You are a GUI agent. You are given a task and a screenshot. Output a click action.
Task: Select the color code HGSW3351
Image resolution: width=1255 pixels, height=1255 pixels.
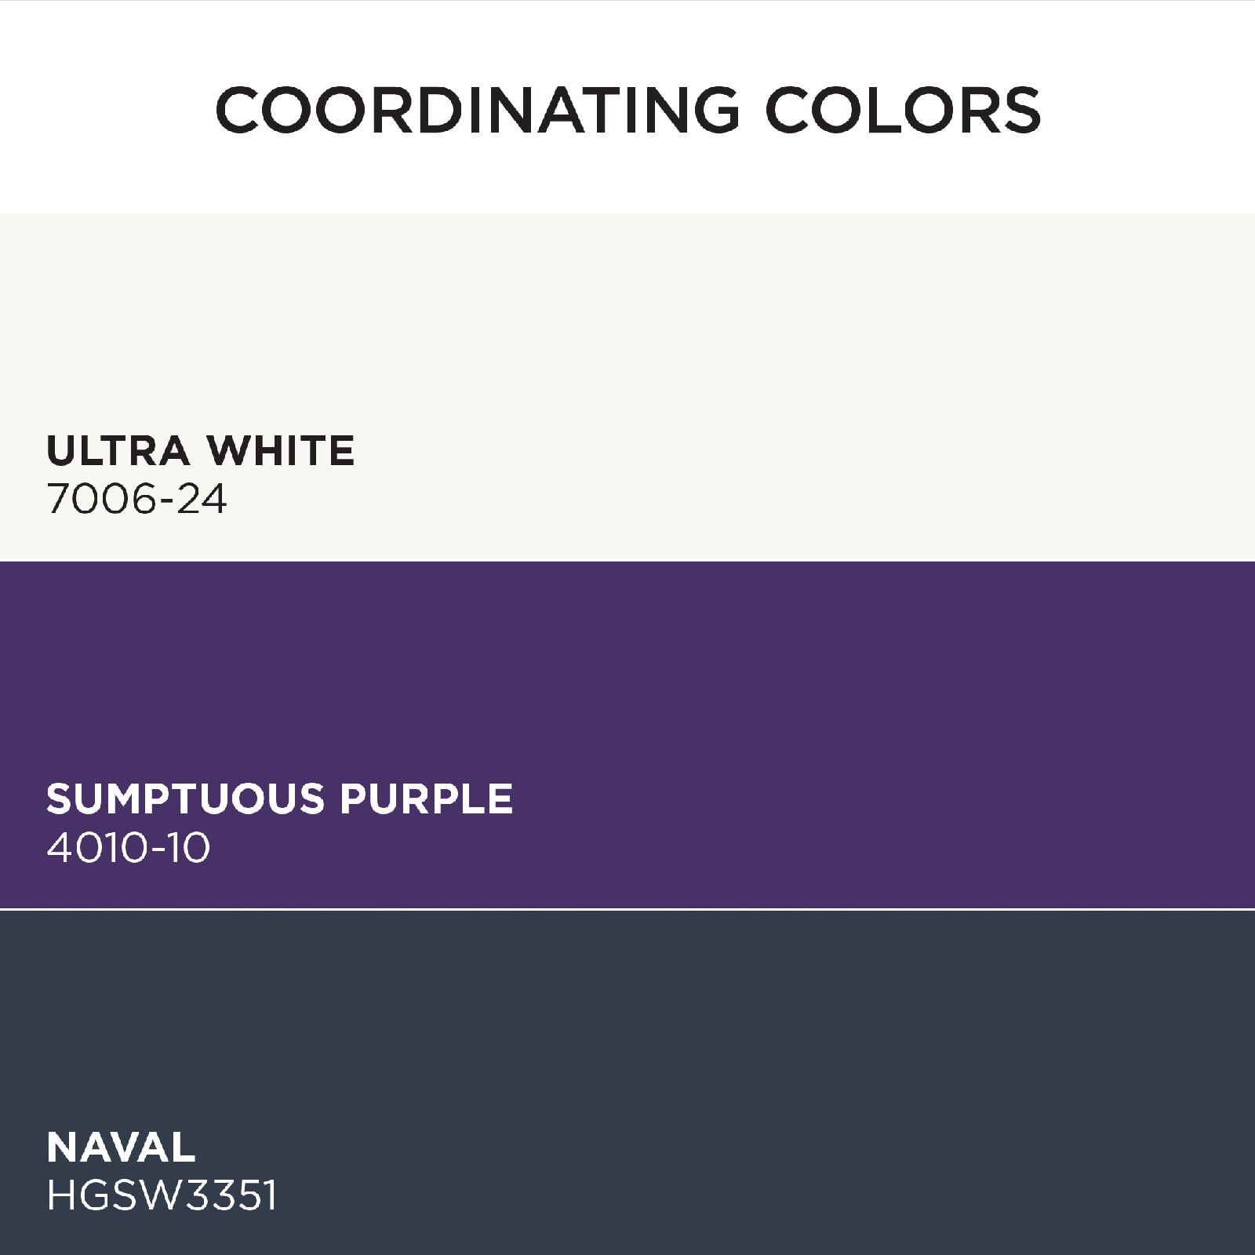coord(162,1196)
